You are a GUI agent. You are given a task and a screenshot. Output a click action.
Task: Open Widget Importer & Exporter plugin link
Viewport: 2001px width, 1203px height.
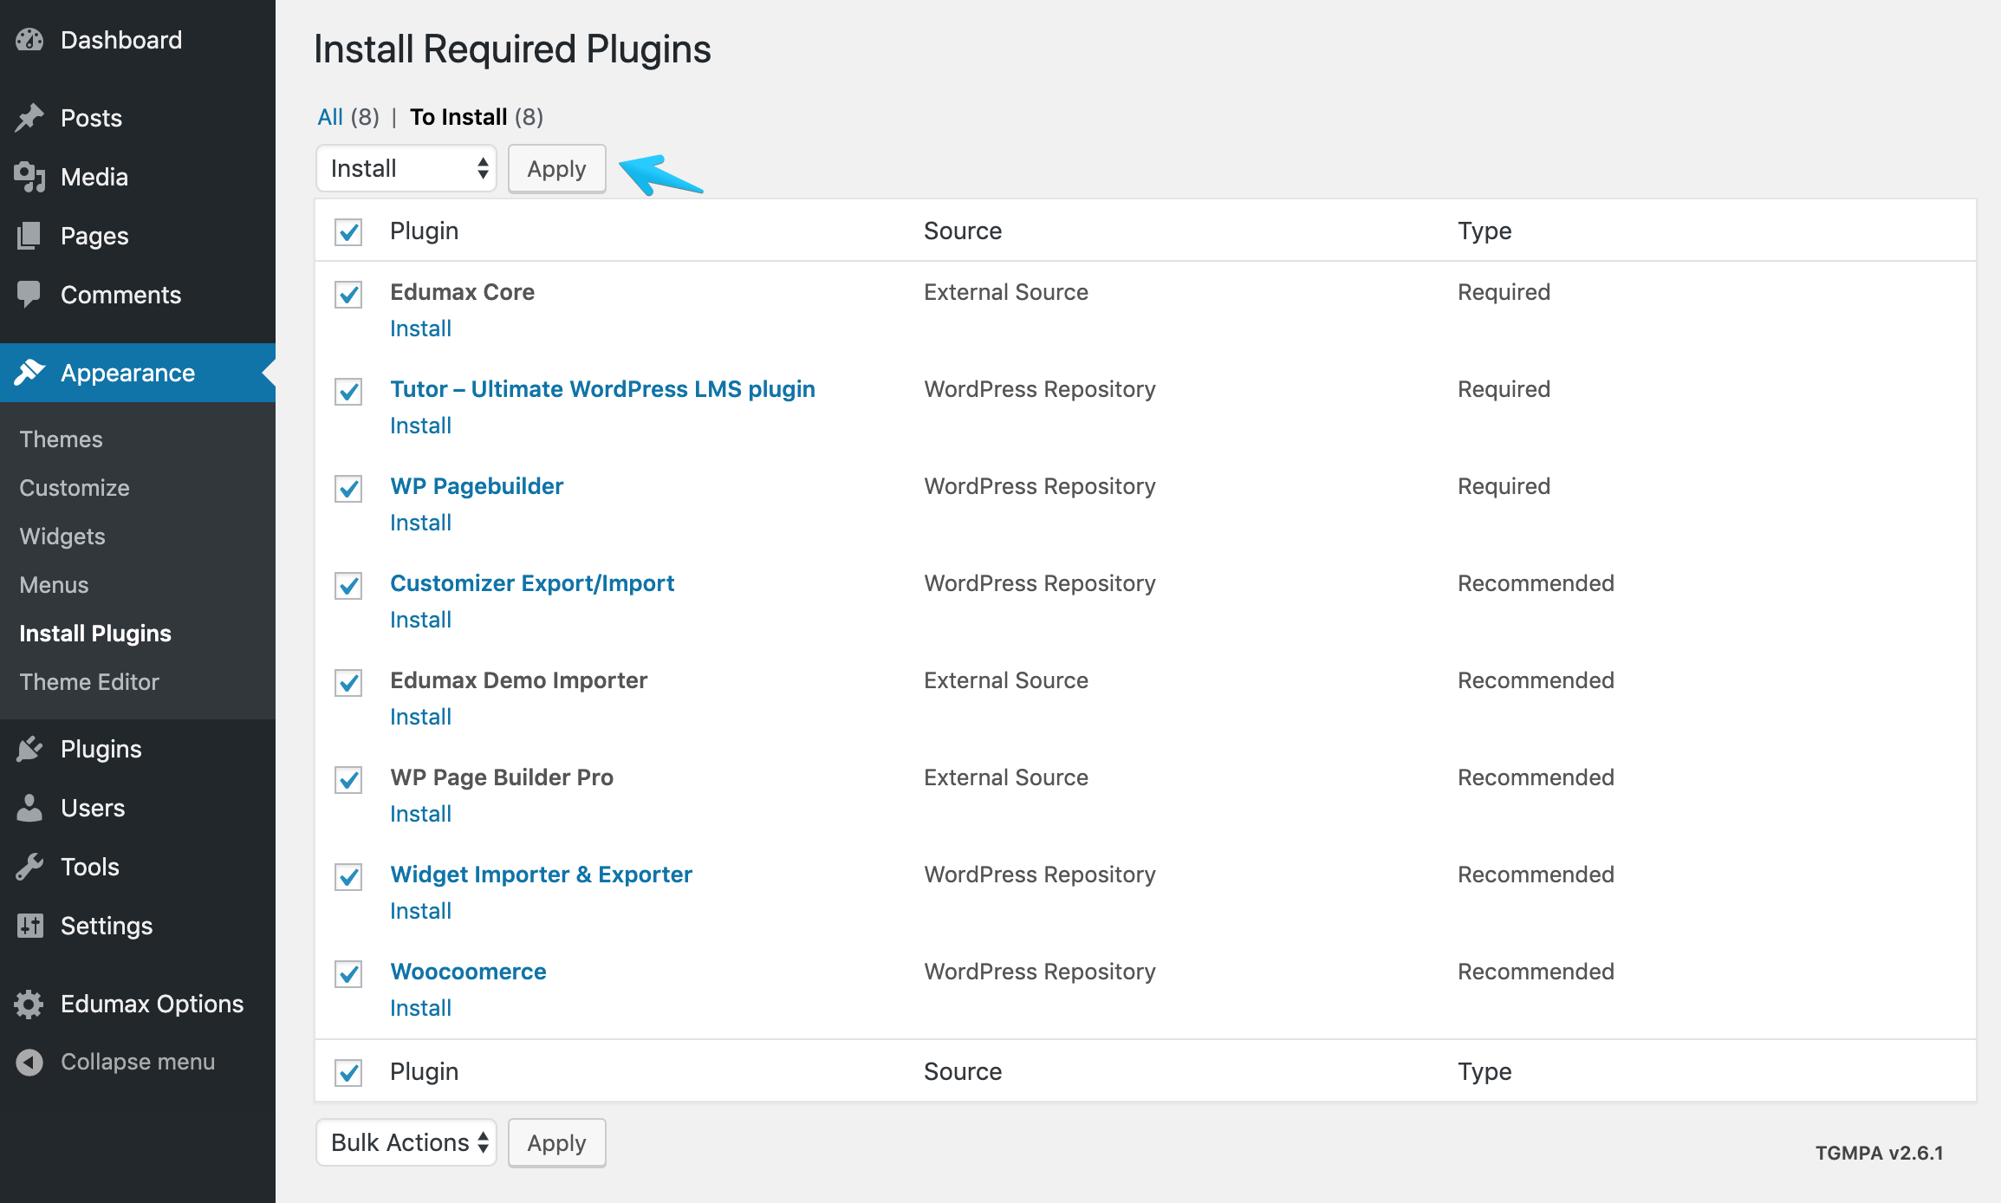click(541, 875)
